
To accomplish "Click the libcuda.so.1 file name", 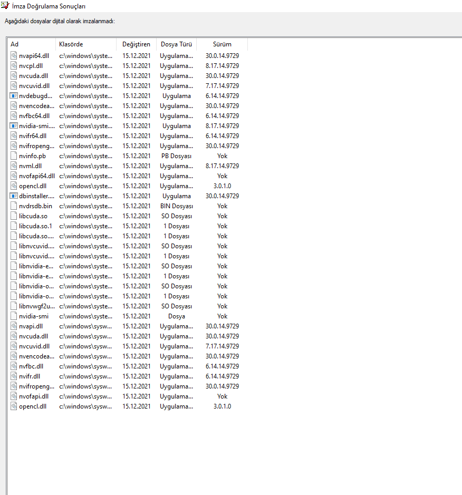I will pyautogui.click(x=35, y=226).
